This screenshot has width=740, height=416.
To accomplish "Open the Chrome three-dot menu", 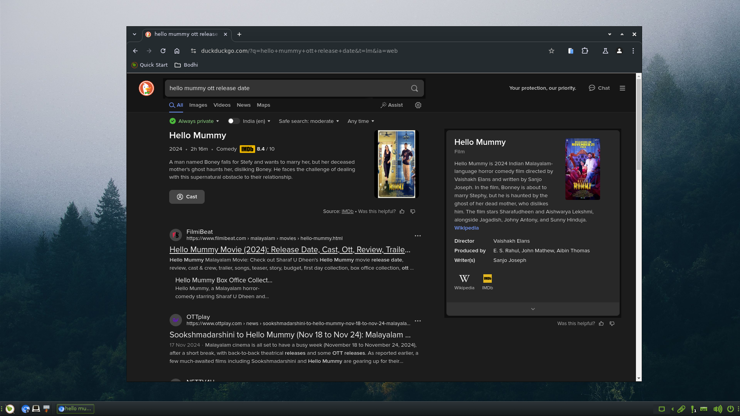I will [633, 51].
